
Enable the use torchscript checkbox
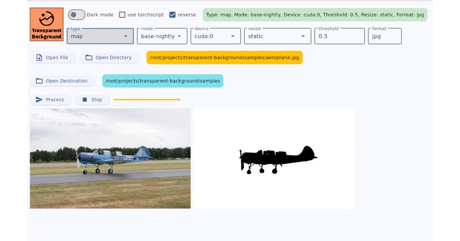(122, 15)
